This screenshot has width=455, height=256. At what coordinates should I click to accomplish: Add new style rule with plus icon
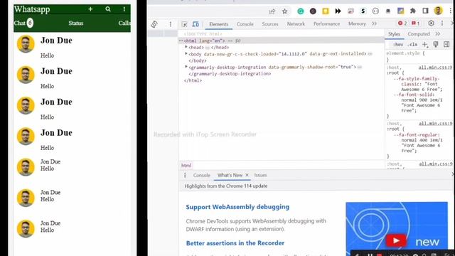coord(425,44)
